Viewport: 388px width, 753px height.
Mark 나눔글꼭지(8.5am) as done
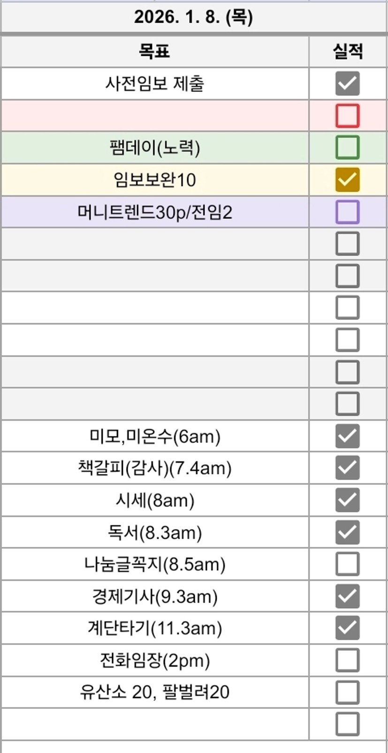click(347, 564)
